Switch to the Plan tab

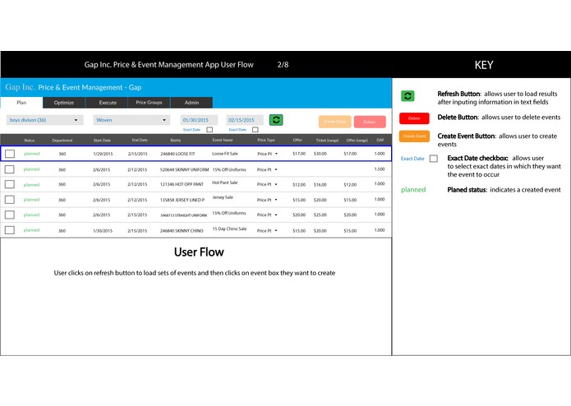(21, 103)
